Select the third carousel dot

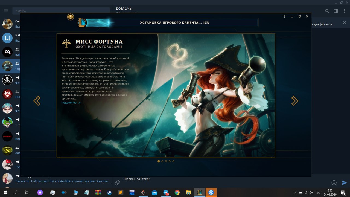coord(166,161)
